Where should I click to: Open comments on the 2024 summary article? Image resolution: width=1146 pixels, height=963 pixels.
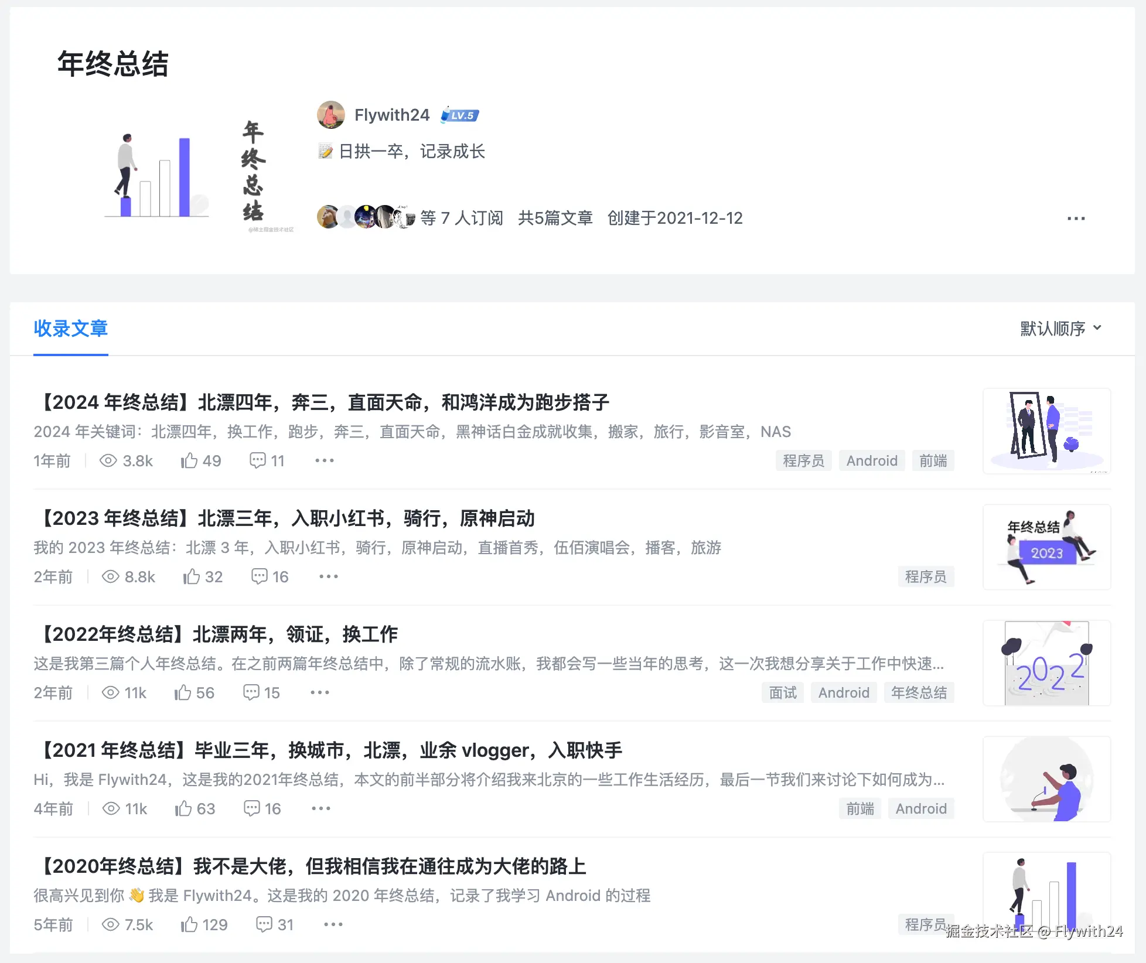click(x=257, y=461)
